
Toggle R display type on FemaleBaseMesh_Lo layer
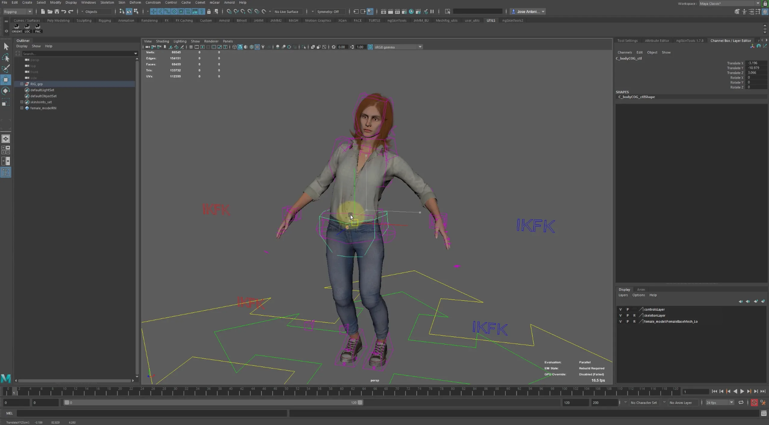(x=635, y=321)
